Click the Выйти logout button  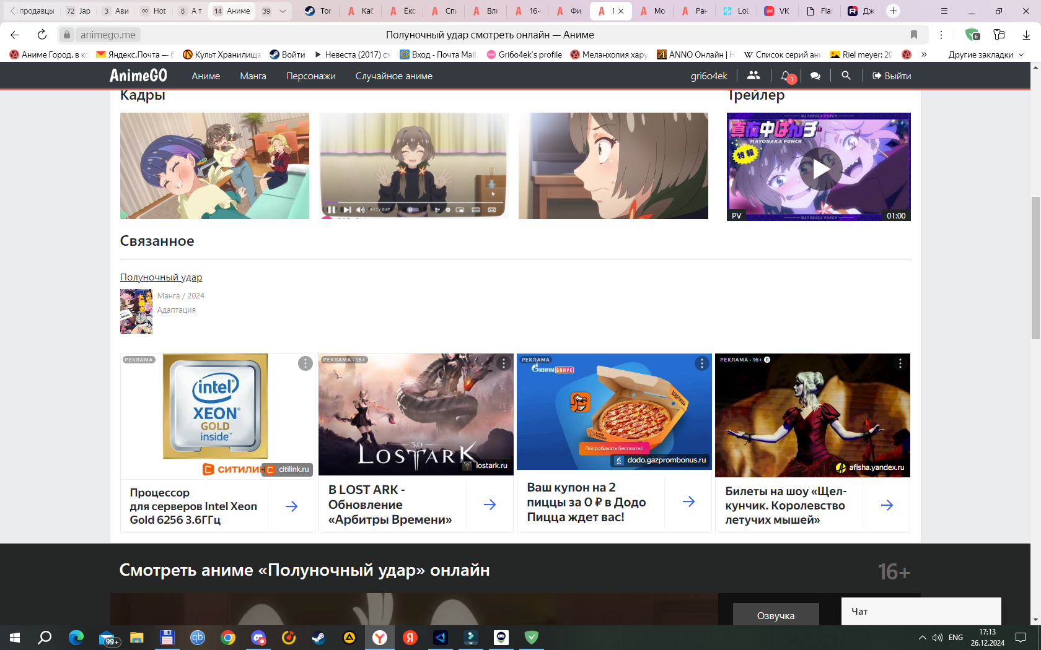point(892,76)
